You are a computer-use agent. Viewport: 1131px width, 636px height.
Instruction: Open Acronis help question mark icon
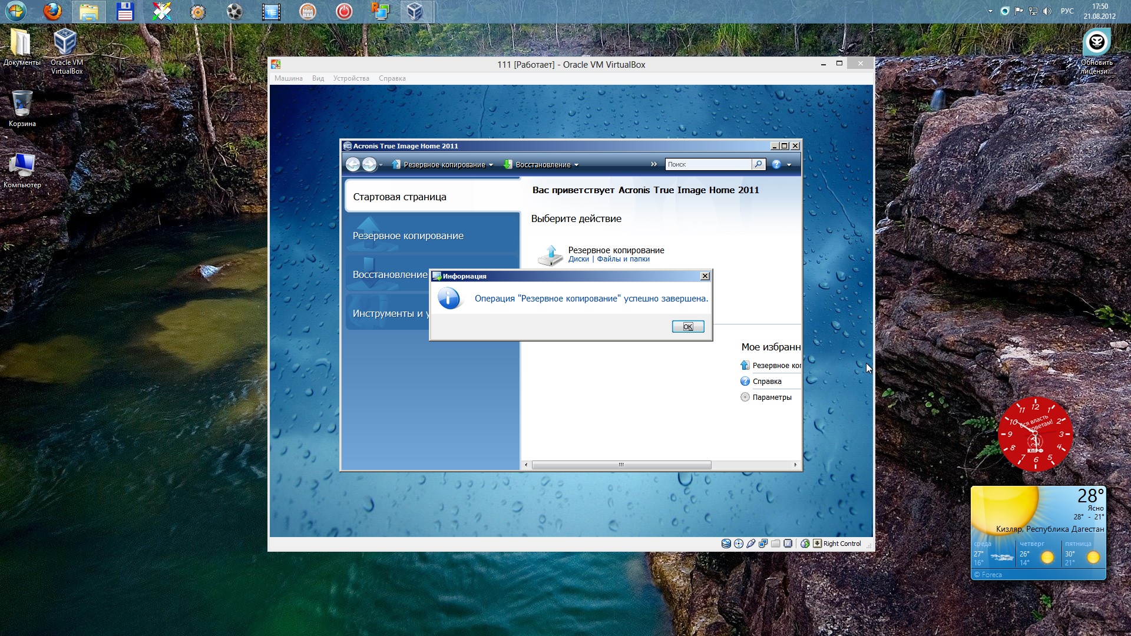[x=776, y=165]
